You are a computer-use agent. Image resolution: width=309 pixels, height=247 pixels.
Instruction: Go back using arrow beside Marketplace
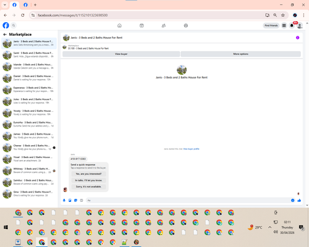tap(5, 35)
